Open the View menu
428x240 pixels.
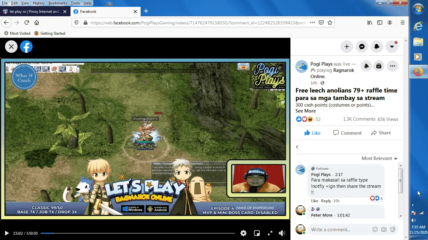pyautogui.click(x=25, y=3)
